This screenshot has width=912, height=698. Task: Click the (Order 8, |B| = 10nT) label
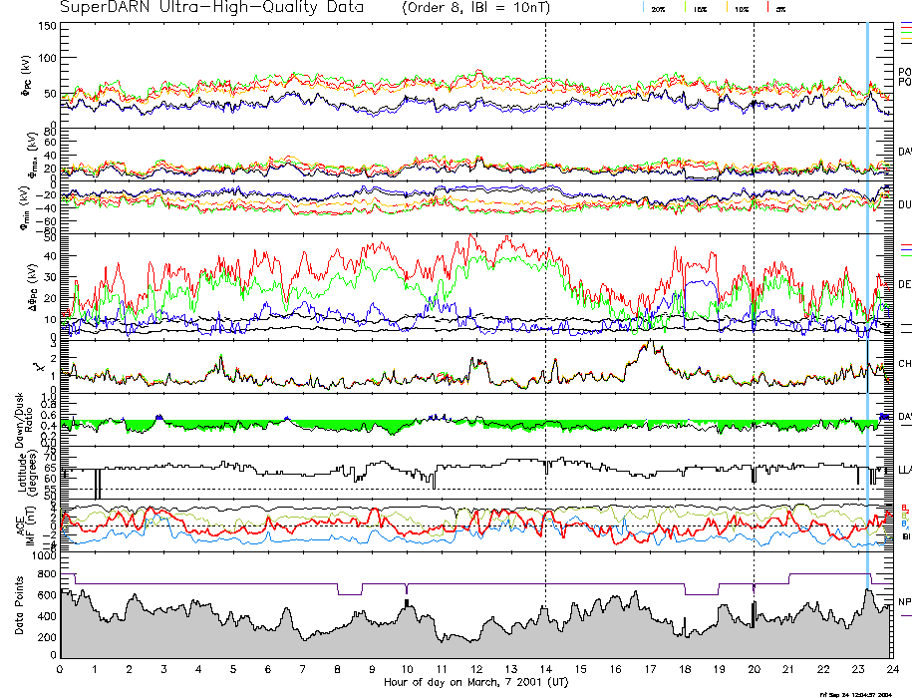[x=481, y=8]
